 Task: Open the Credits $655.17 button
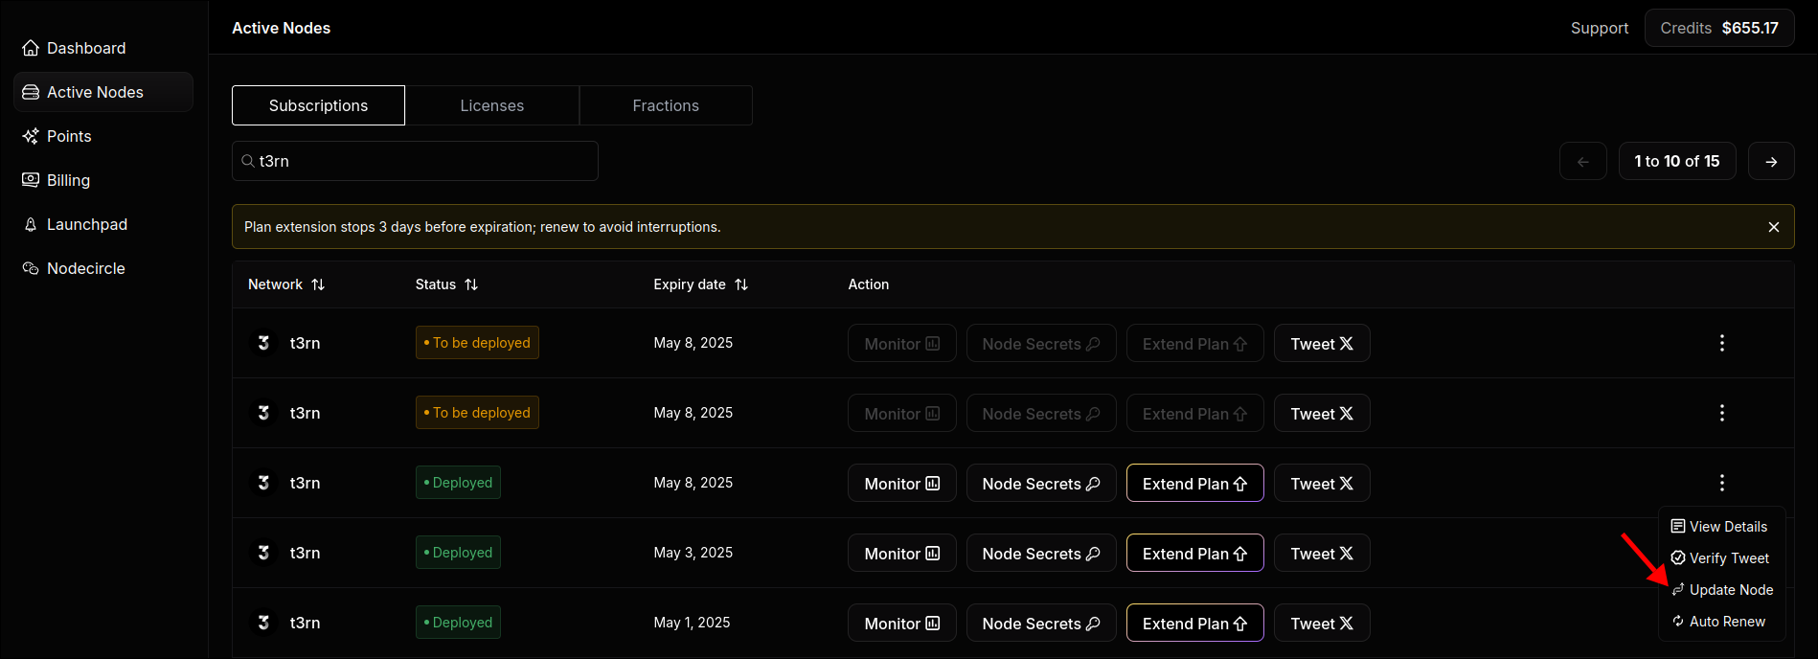[x=1719, y=28]
